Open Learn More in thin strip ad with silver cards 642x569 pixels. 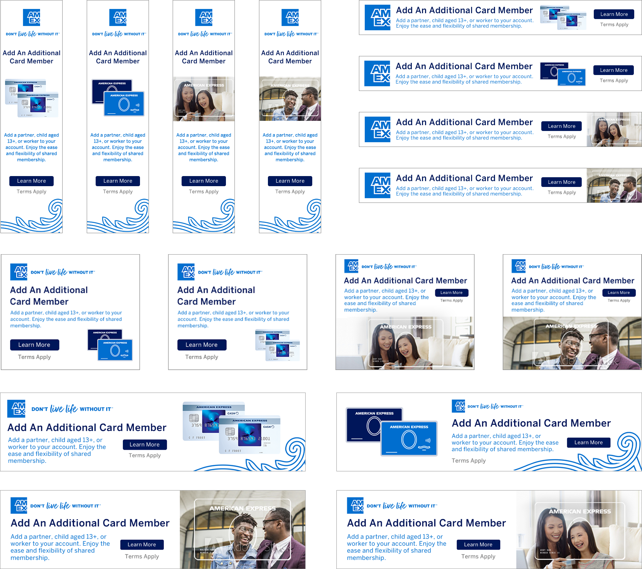(x=614, y=14)
